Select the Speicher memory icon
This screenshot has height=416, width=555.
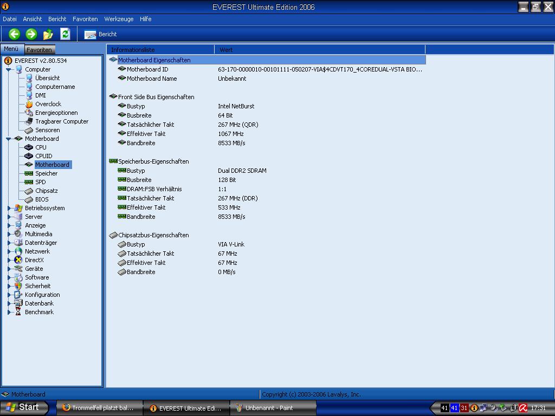(x=29, y=173)
